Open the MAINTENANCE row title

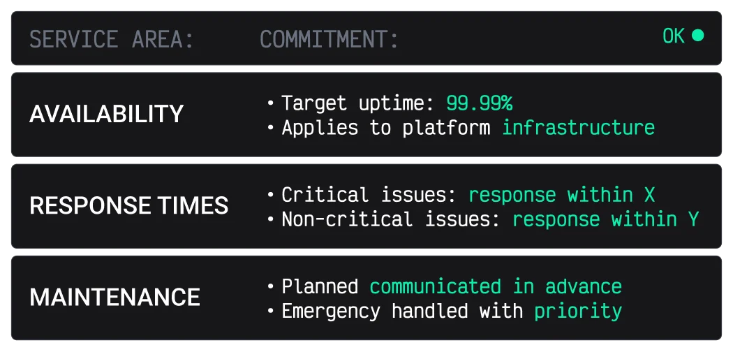pos(115,297)
